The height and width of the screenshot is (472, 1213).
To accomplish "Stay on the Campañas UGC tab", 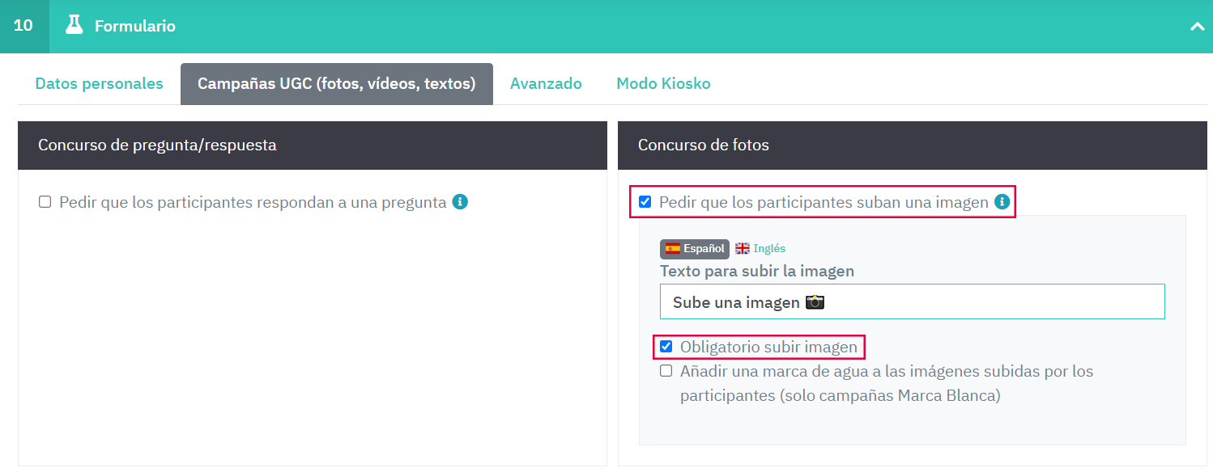I will (x=337, y=83).
